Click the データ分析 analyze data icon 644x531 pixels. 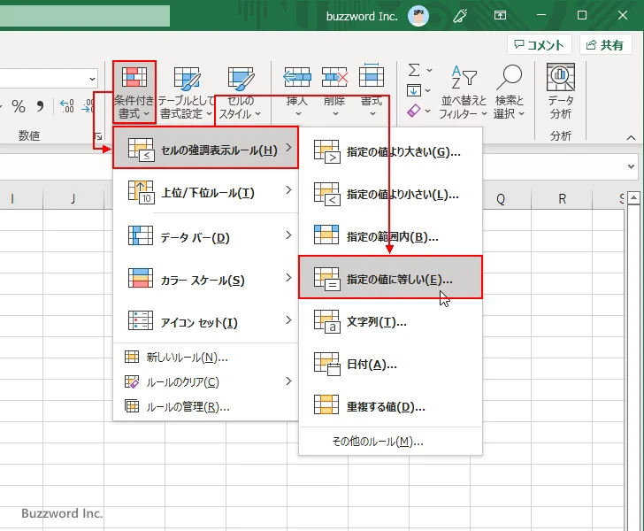click(561, 77)
